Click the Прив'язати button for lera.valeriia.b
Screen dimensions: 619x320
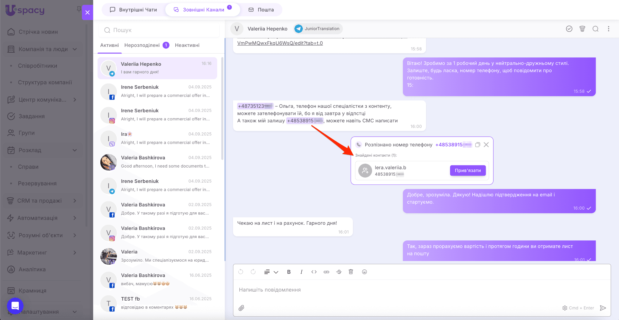468,170
